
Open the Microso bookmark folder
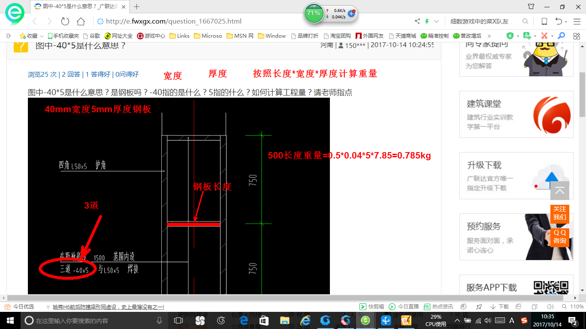click(x=208, y=36)
